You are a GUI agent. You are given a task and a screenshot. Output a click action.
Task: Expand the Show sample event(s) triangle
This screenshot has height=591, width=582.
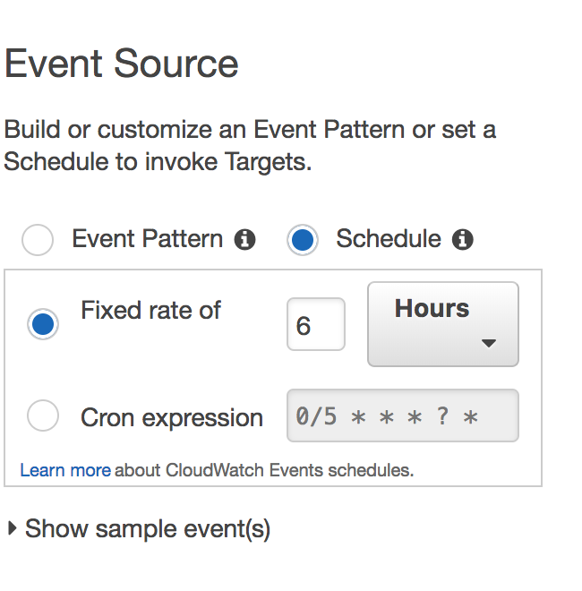click(x=13, y=528)
